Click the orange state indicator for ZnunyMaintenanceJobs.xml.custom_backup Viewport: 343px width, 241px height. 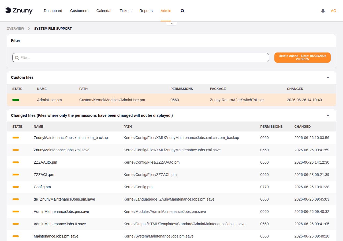point(16,138)
